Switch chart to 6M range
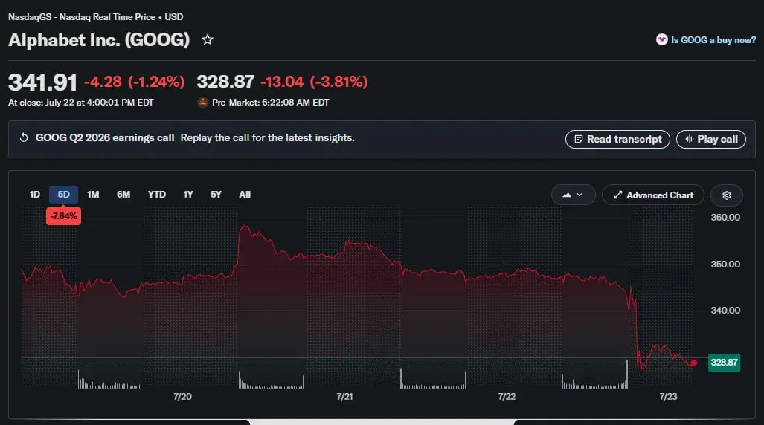Viewport: 764px width, 425px height. tap(123, 195)
